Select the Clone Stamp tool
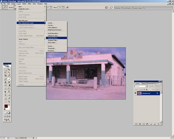 point(5,82)
